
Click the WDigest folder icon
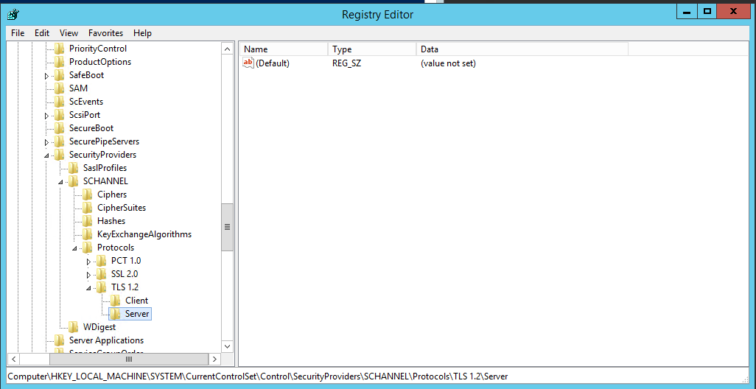coord(74,327)
